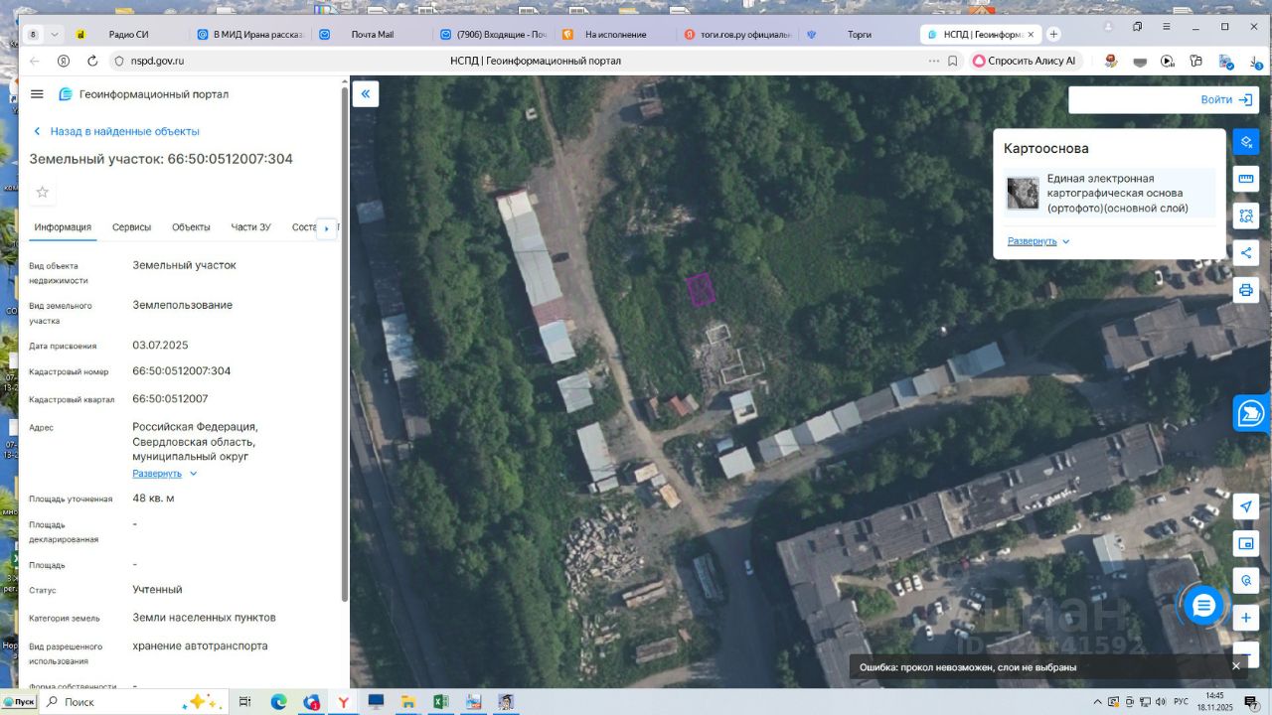The image size is (1272, 715).
Task: Zoom out the map with minus button
Action: pos(1246,654)
